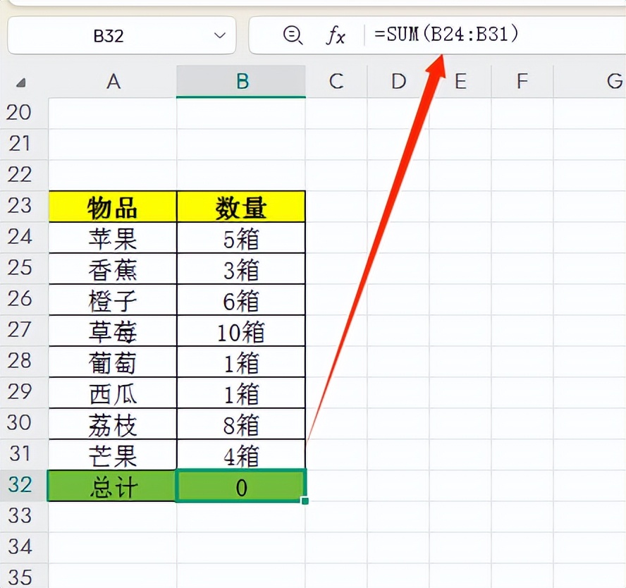Select column A header
Screen dimensions: 626x588
(x=113, y=82)
